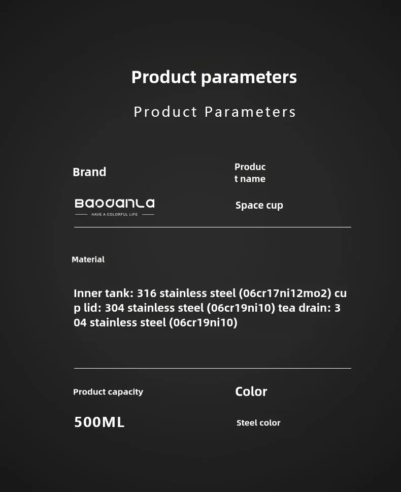The height and width of the screenshot is (492, 401).
Task: Click the '(06cr17ni12mo2)' steel grade text
Action: [285, 293]
